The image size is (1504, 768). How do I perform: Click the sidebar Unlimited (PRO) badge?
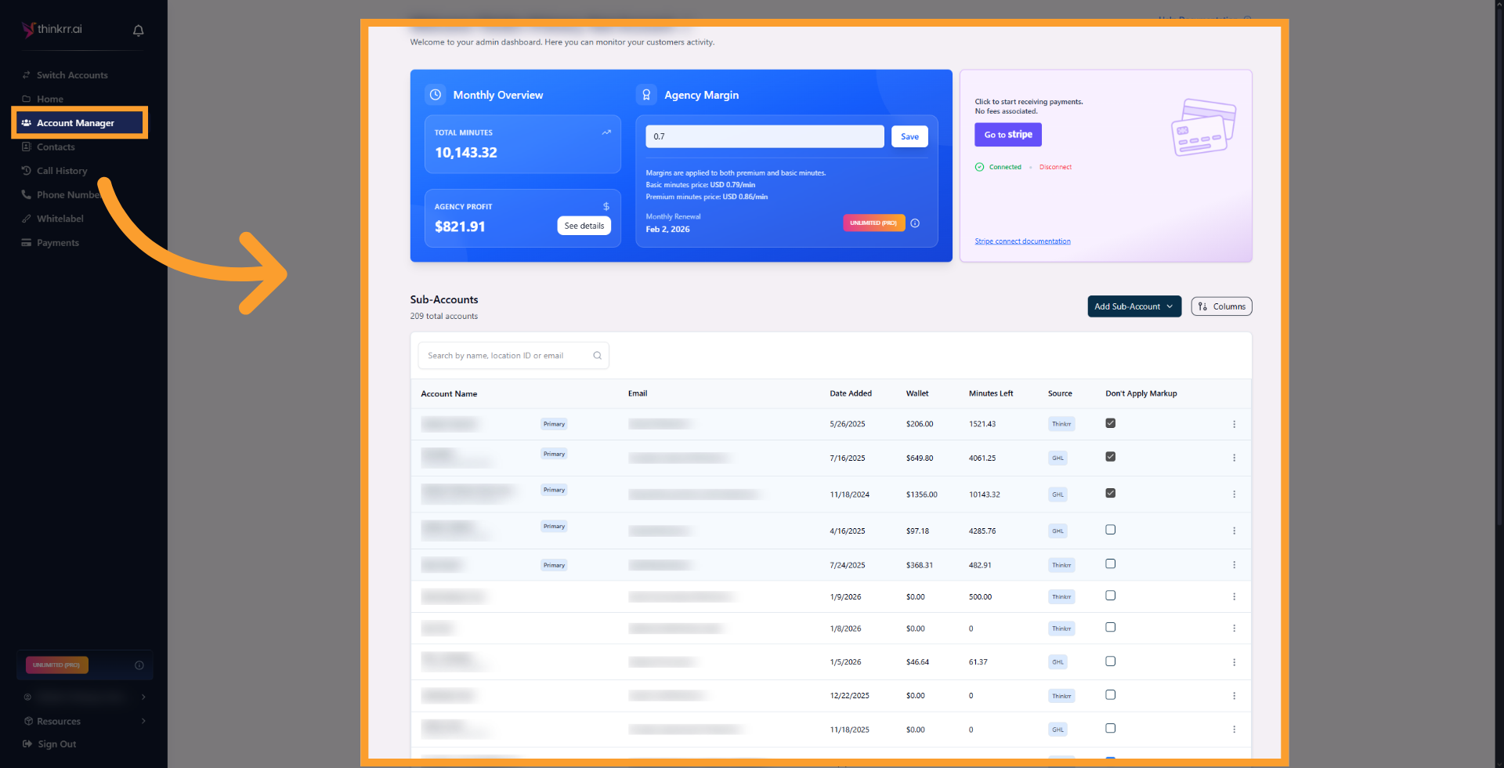tap(57, 665)
